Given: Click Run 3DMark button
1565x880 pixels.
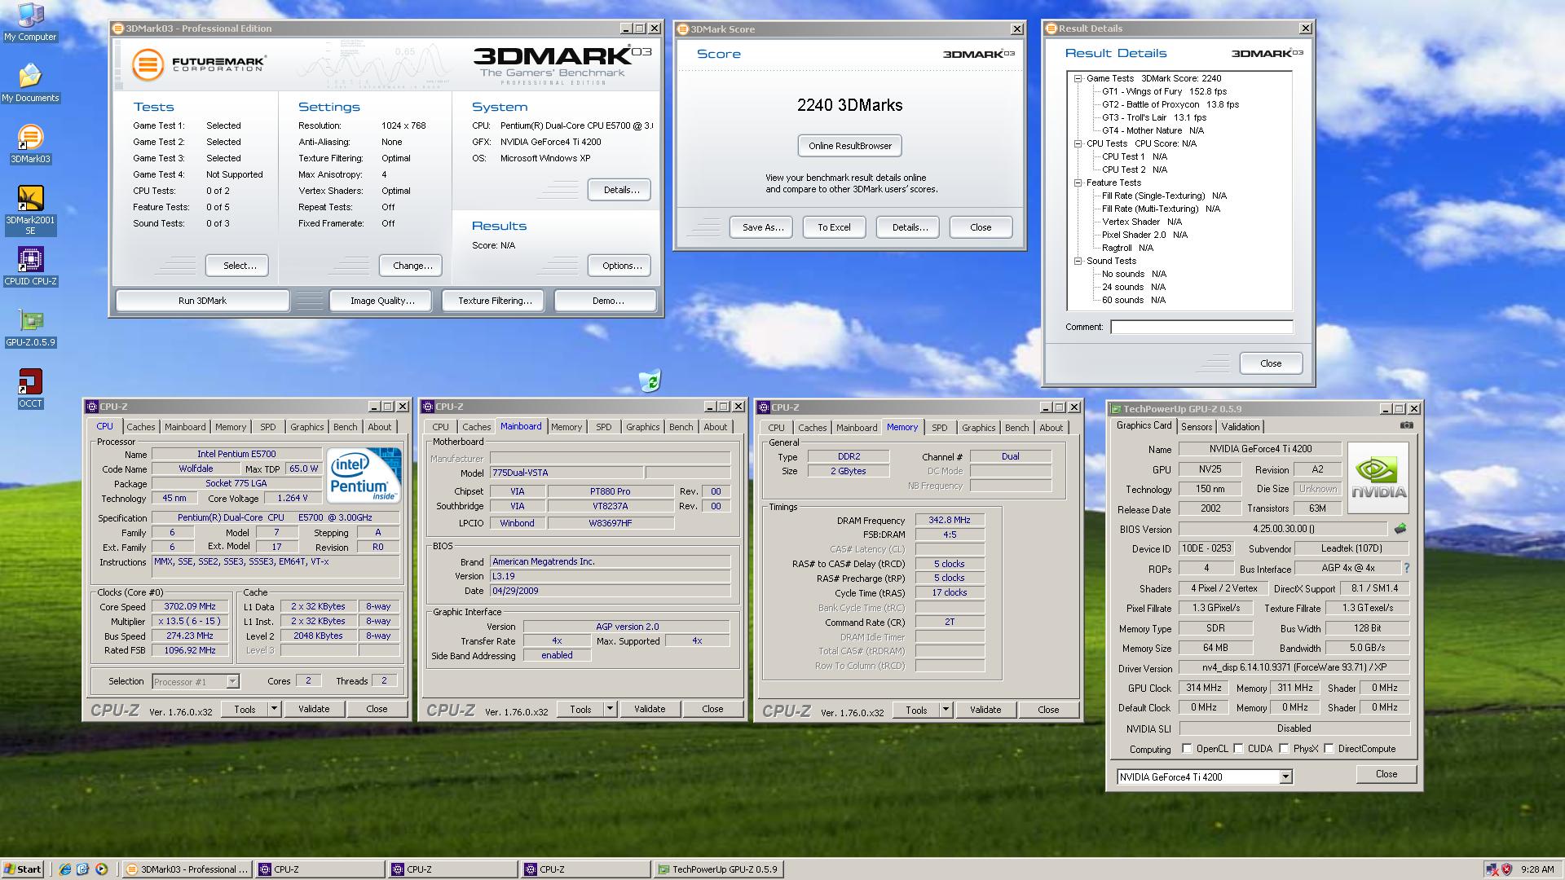Looking at the screenshot, I should coord(202,301).
